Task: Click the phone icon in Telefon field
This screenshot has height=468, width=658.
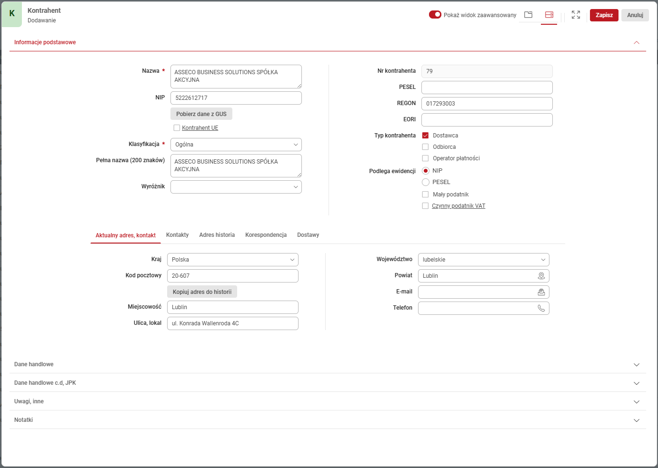Action: click(541, 308)
